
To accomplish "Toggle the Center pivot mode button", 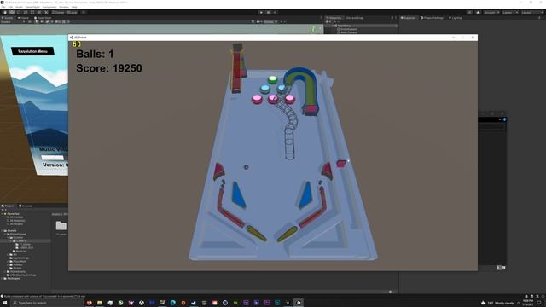I will [x=59, y=13].
